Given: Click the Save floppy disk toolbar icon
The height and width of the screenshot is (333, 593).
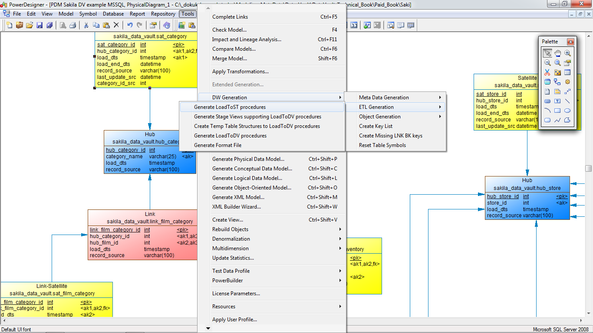Looking at the screenshot, I should [40, 25].
